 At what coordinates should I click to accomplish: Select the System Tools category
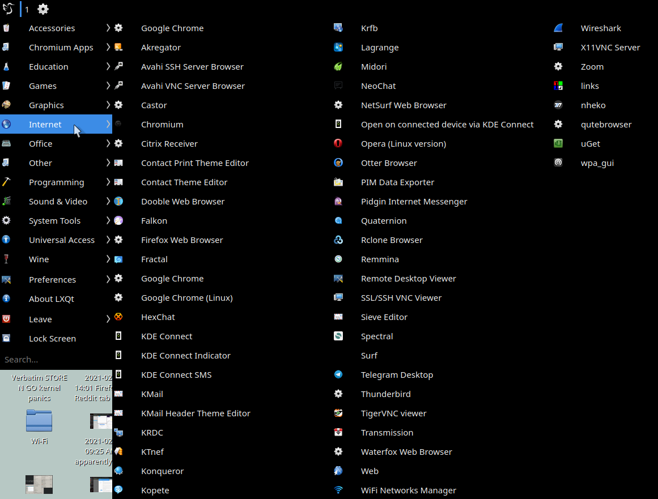pos(54,221)
